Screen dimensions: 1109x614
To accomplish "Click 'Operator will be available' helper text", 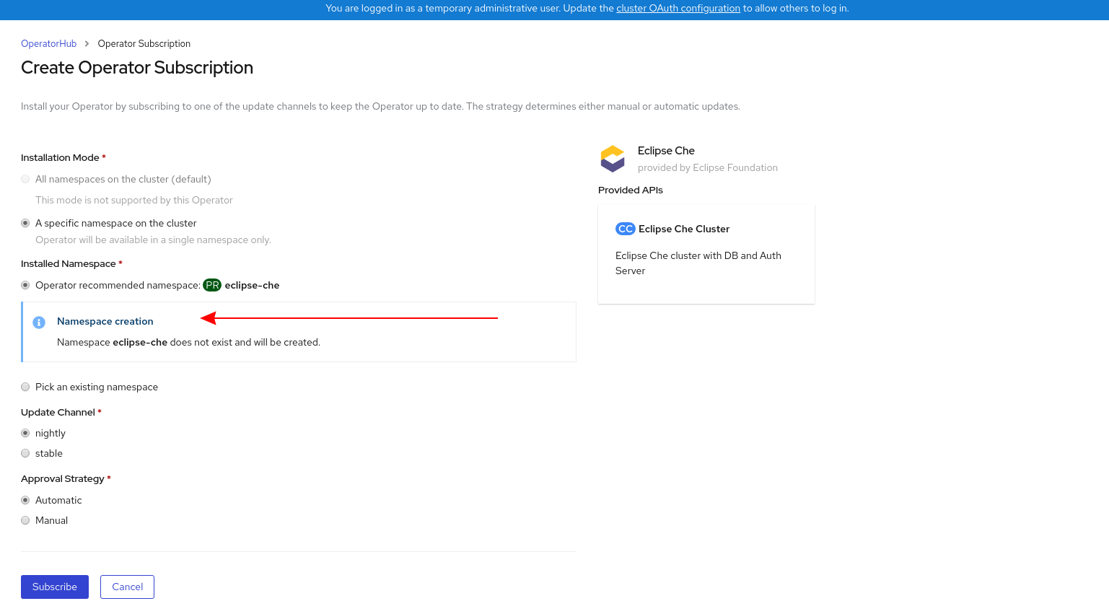I will 153,240.
